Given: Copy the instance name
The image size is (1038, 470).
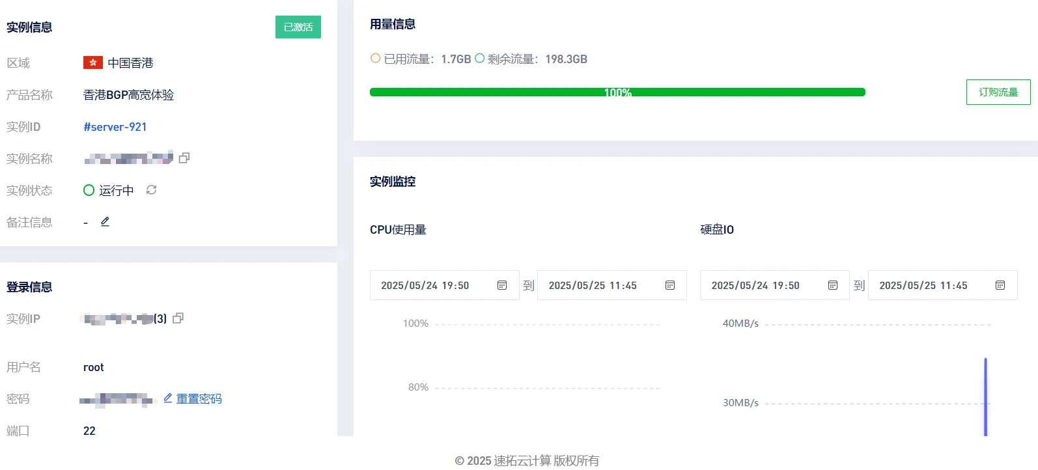Looking at the screenshot, I should pyautogui.click(x=184, y=158).
